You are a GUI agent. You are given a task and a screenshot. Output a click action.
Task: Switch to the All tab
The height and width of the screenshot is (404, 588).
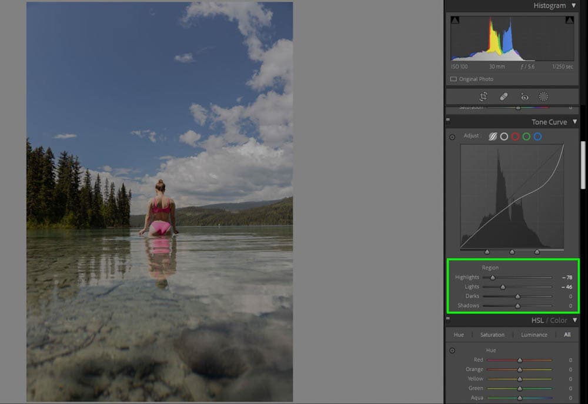[x=567, y=335]
